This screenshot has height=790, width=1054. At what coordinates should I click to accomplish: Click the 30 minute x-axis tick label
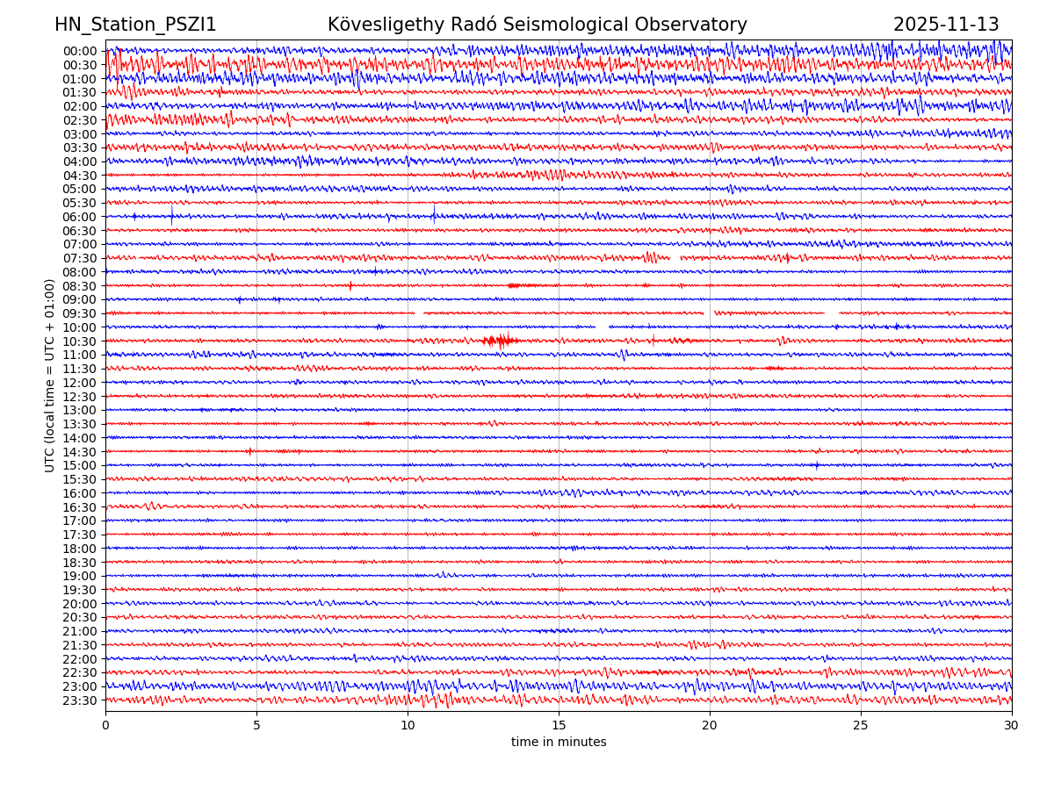click(1012, 726)
